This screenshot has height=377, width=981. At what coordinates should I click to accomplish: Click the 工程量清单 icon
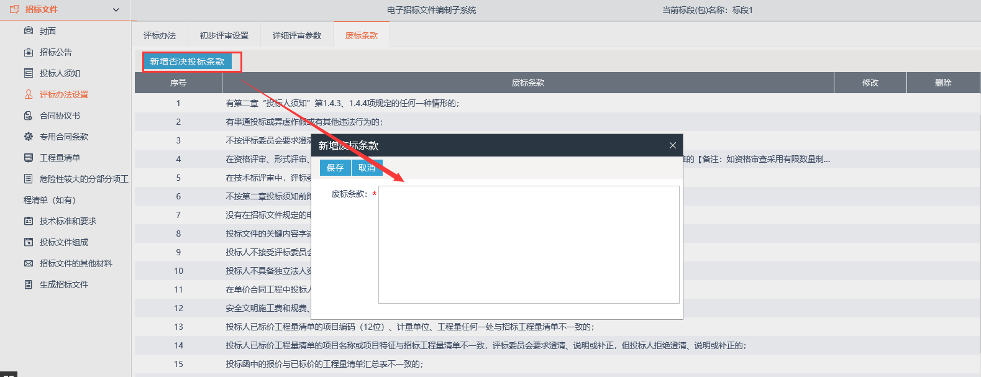(x=29, y=158)
